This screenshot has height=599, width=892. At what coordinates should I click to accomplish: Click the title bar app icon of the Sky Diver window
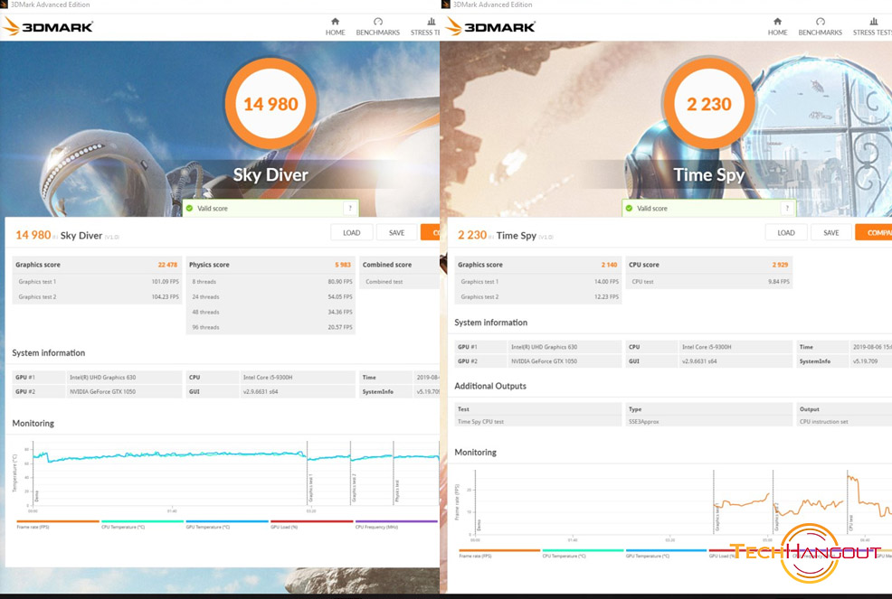click(5, 5)
